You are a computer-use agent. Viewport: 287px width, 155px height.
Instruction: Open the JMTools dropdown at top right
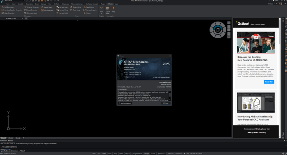click(271, 4)
